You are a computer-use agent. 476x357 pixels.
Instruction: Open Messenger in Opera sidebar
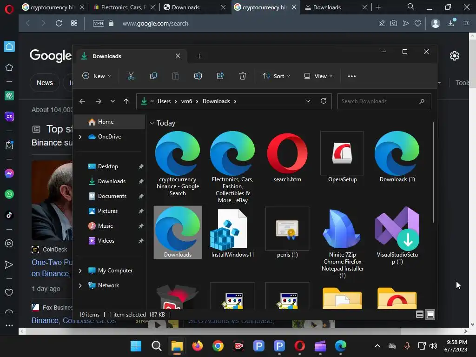[9, 173]
